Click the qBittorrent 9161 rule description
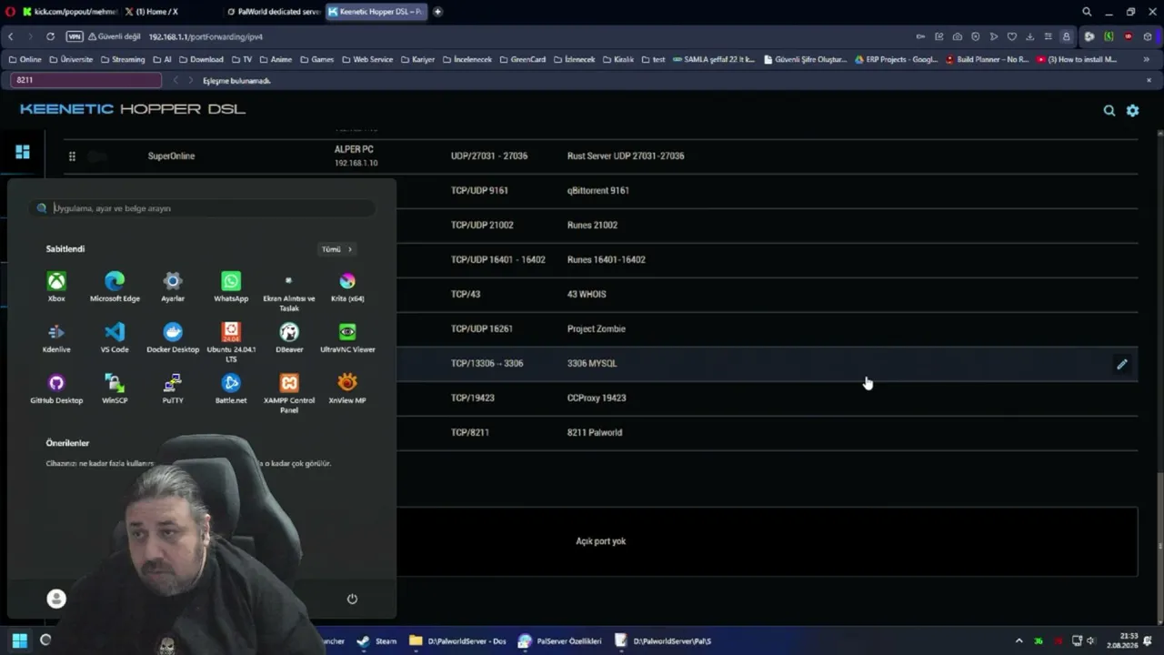1164x655 pixels. pyautogui.click(x=598, y=191)
